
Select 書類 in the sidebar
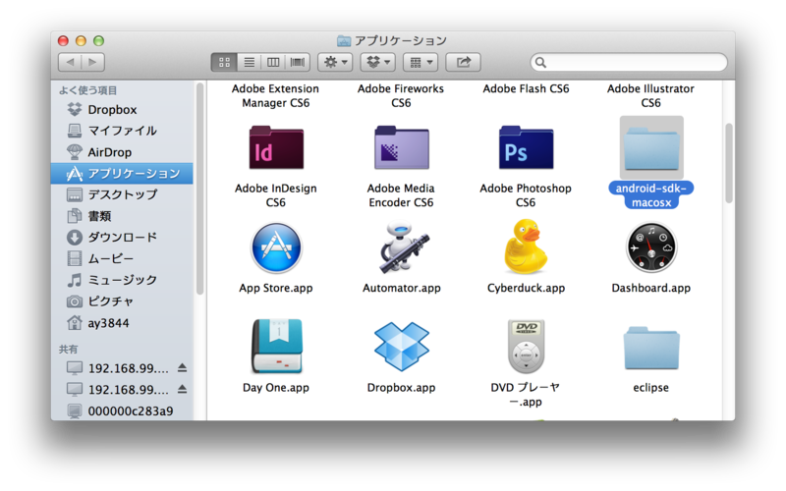[x=122, y=216]
